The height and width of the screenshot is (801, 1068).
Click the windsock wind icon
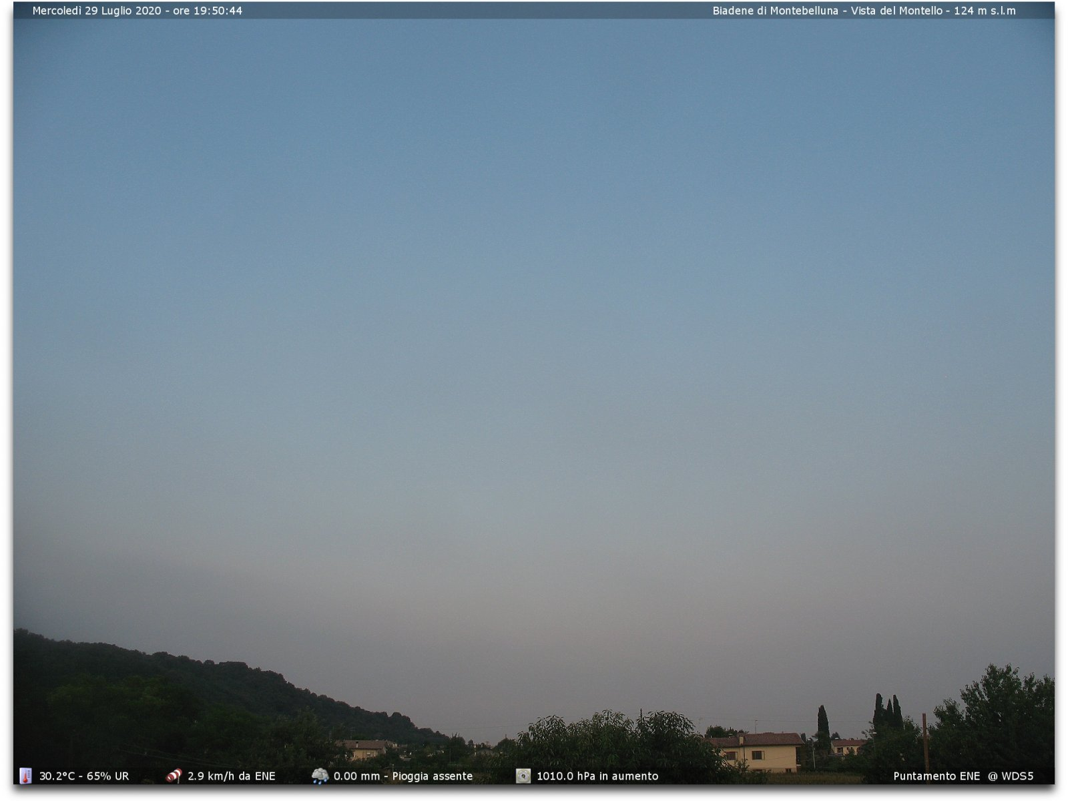tap(174, 776)
